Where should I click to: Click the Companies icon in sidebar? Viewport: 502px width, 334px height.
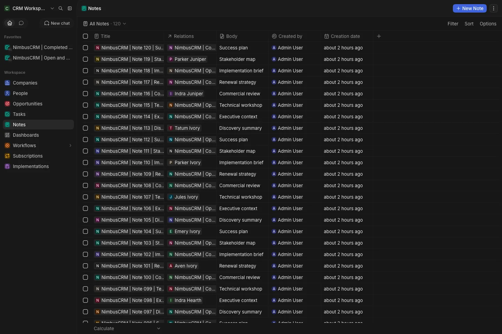coord(7,83)
